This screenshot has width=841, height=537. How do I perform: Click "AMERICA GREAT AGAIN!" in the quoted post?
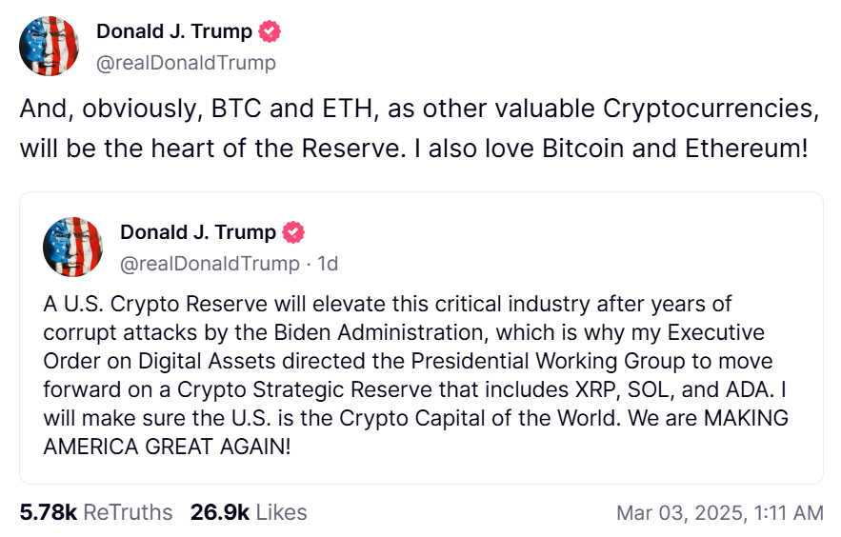point(167,447)
